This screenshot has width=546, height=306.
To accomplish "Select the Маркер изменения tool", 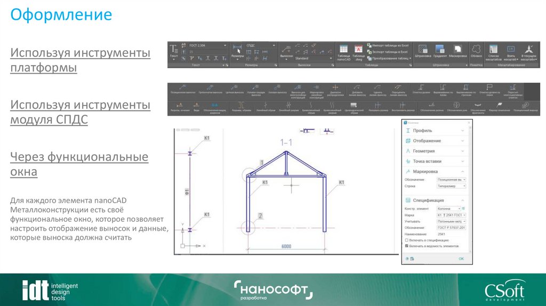I will click(499, 107).
